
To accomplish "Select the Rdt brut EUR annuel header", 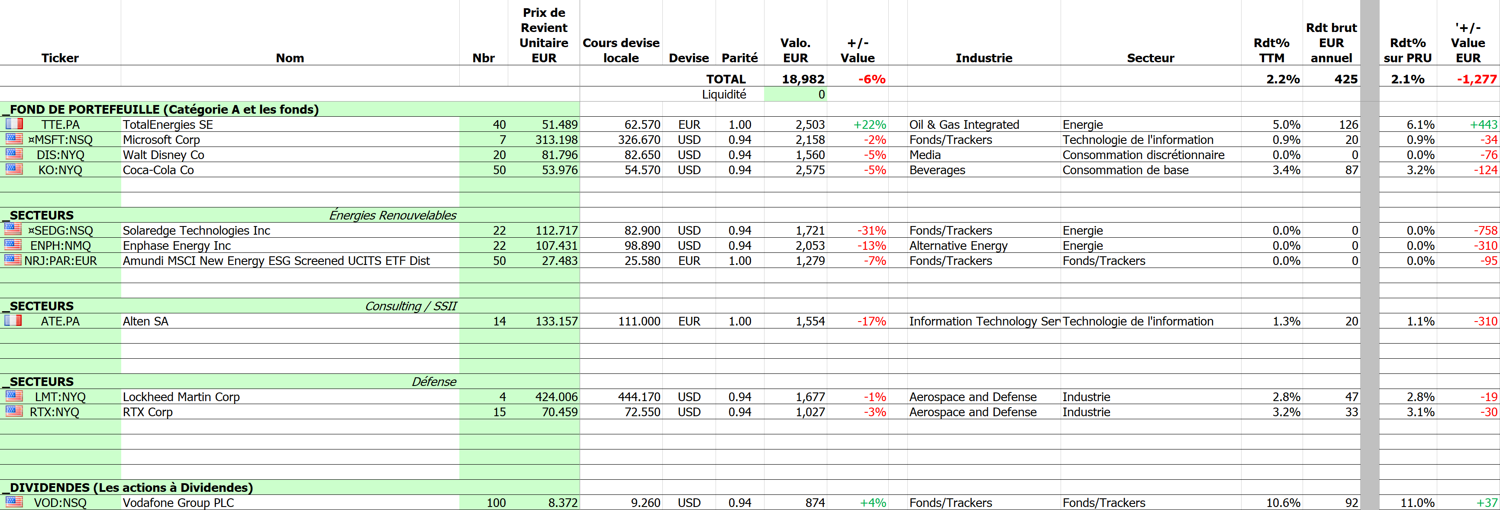I will click(x=1331, y=42).
